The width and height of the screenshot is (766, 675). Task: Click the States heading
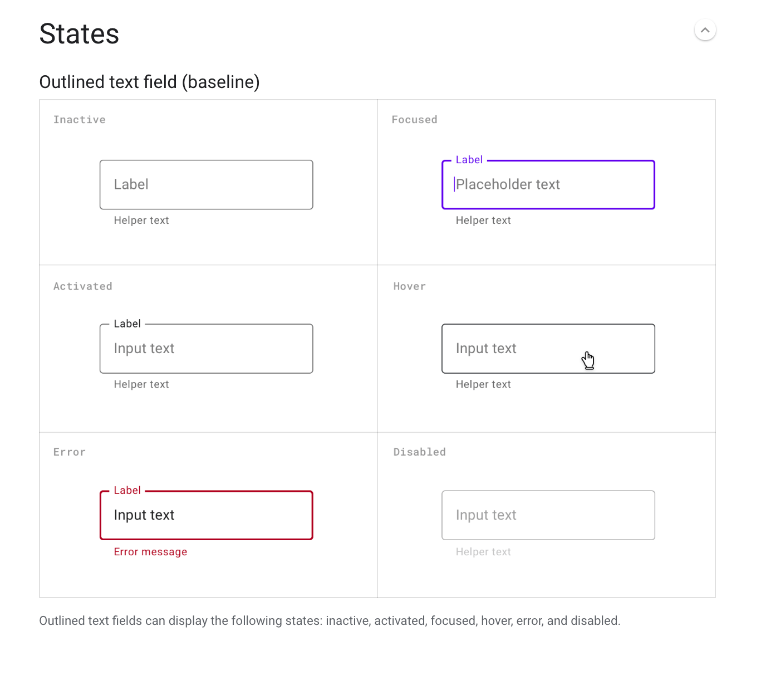click(x=79, y=34)
